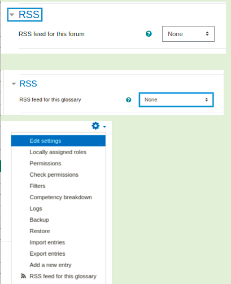Collapse the forum RSS section arrow
This screenshot has width=231, height=284.
[x=12, y=15]
